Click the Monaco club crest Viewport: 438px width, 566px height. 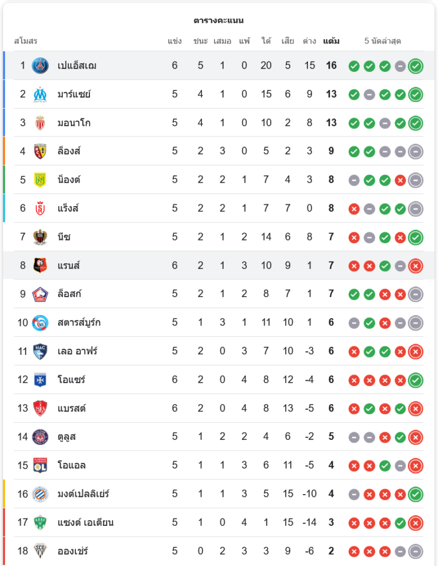pos(40,123)
